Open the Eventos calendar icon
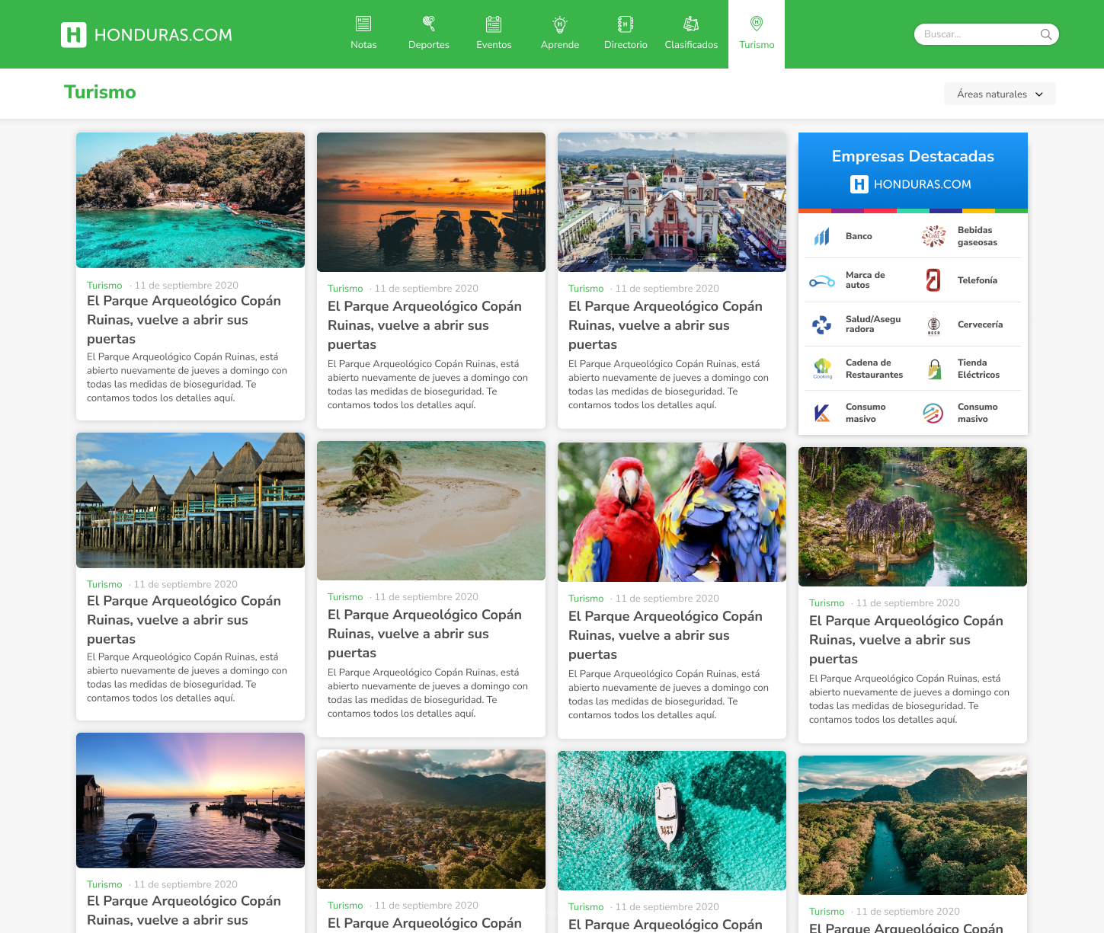This screenshot has width=1104, height=933. coord(494,24)
